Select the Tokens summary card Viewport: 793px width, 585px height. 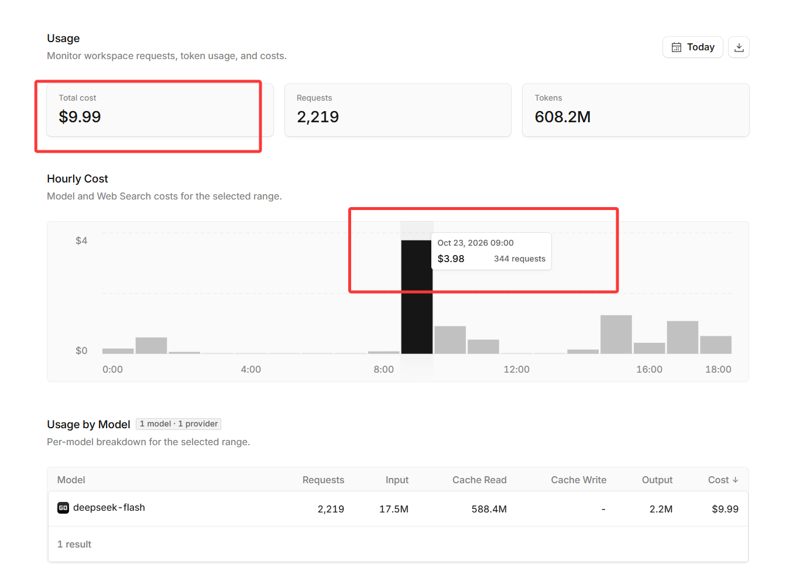[636, 110]
